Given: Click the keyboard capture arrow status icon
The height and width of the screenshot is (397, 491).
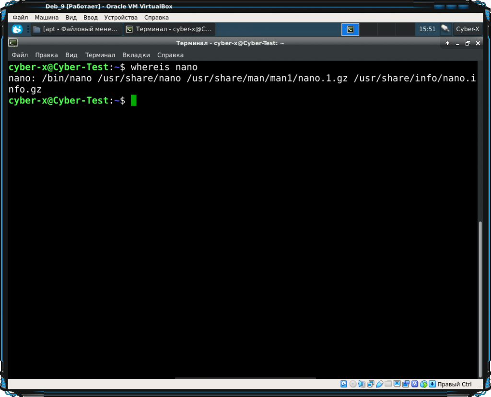Looking at the screenshot, I should click(x=432, y=384).
